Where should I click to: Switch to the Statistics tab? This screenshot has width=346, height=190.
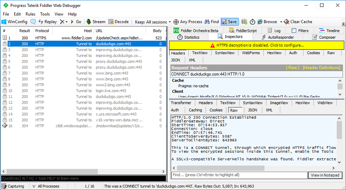pyautogui.click(x=188, y=37)
